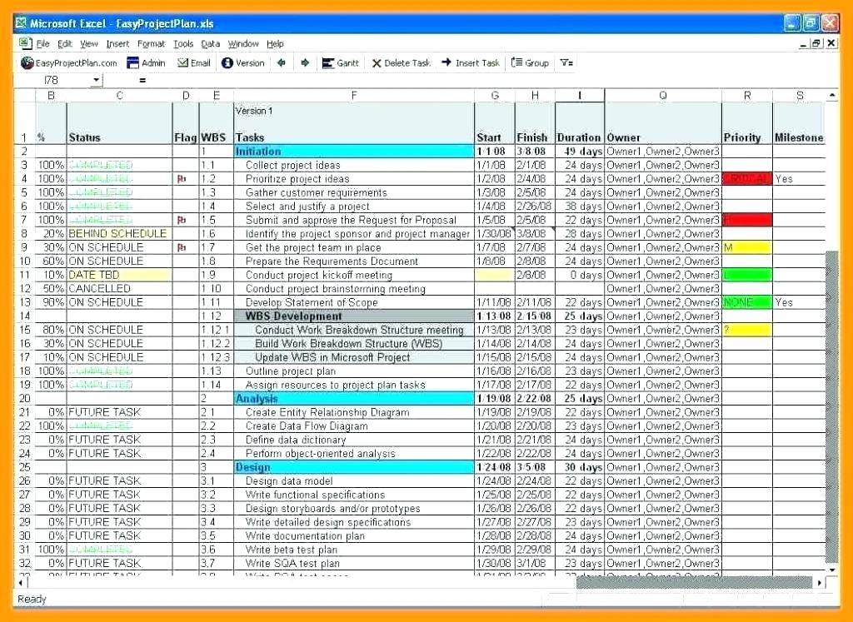Click CANCELLED status cell
Screen dimensions: 853x622
[120, 289]
